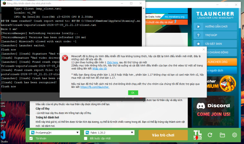Maximize the developer console window
Viewport: 244px width, 144px height.
(x=131, y=3)
